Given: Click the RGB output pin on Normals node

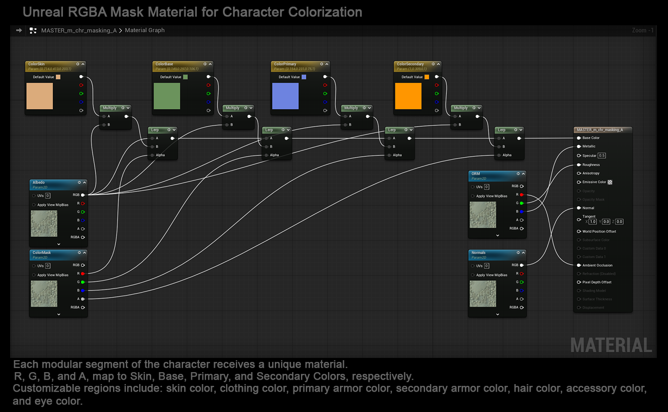Looking at the screenshot, I should (522, 265).
